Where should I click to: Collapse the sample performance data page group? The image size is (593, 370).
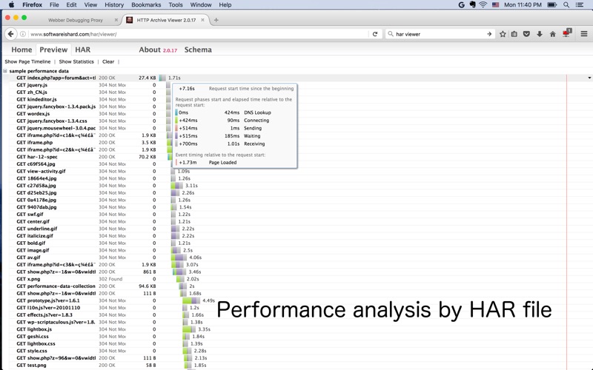[x=4, y=71]
